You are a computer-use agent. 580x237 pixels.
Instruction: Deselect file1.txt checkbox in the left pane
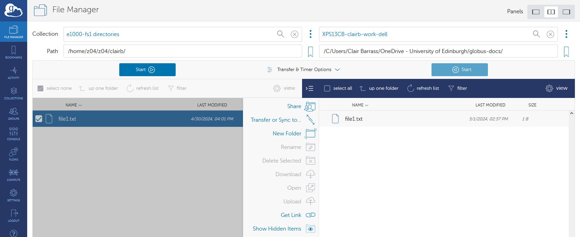[x=39, y=119]
